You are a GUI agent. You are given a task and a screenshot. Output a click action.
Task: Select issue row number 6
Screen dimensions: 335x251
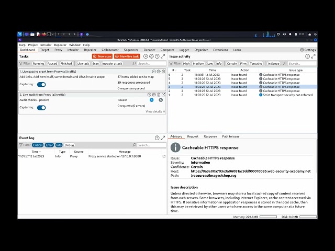point(242,75)
